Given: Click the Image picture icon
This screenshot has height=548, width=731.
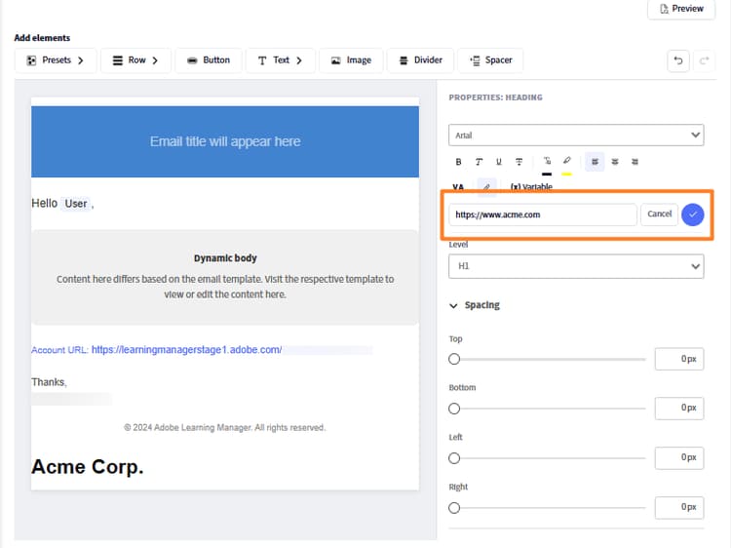Looking at the screenshot, I should 335,60.
